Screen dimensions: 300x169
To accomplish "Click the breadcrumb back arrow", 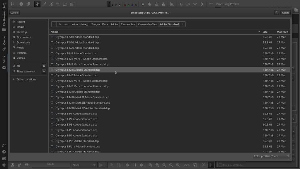I will tap(54, 24).
